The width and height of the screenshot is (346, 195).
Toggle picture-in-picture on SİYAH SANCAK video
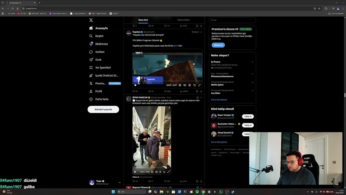pos(164,172)
